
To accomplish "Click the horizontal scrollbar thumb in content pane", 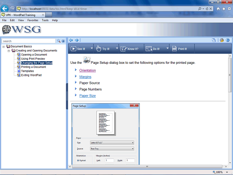I will tap(147, 166).
